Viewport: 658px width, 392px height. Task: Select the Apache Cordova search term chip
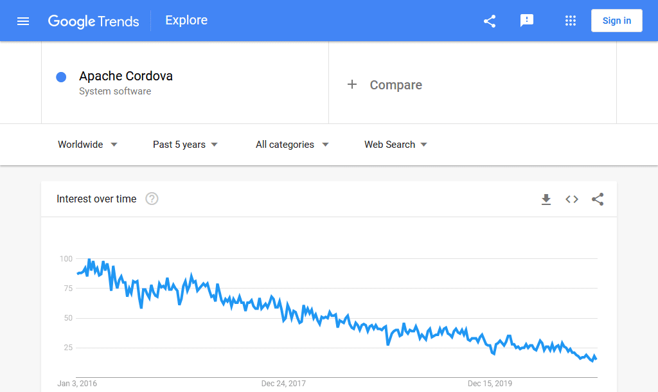pyautogui.click(x=126, y=76)
